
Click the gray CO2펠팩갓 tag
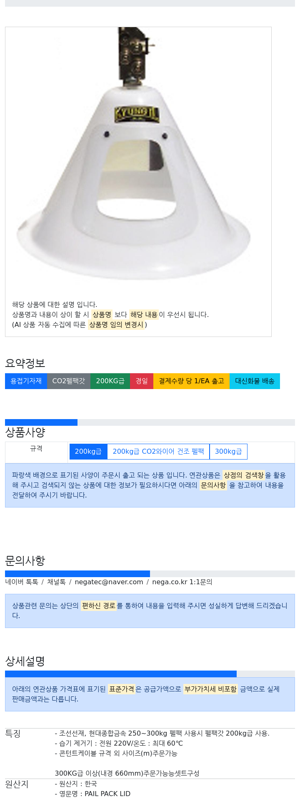[69, 381]
